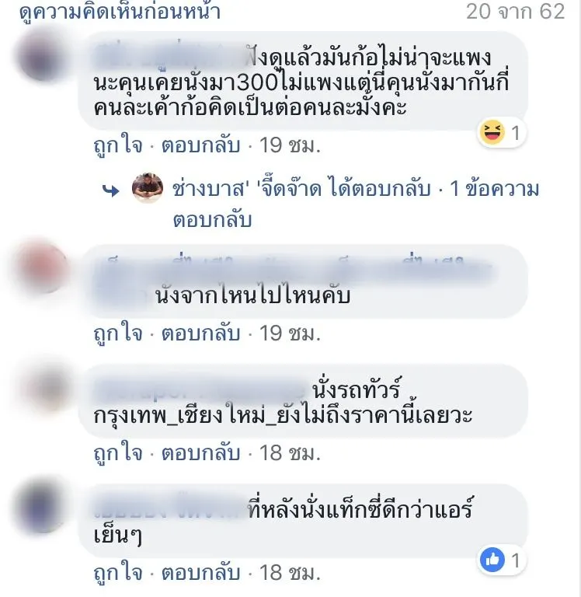Viewport: 581px width, 597px height.
Task: Open the reddish blurred avatar of second commenter
Action: tap(43, 268)
